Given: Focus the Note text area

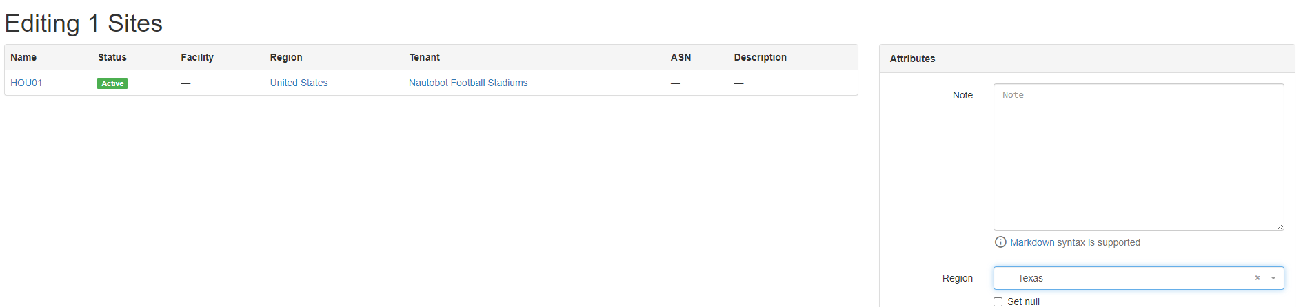Looking at the screenshot, I should click(x=1138, y=157).
